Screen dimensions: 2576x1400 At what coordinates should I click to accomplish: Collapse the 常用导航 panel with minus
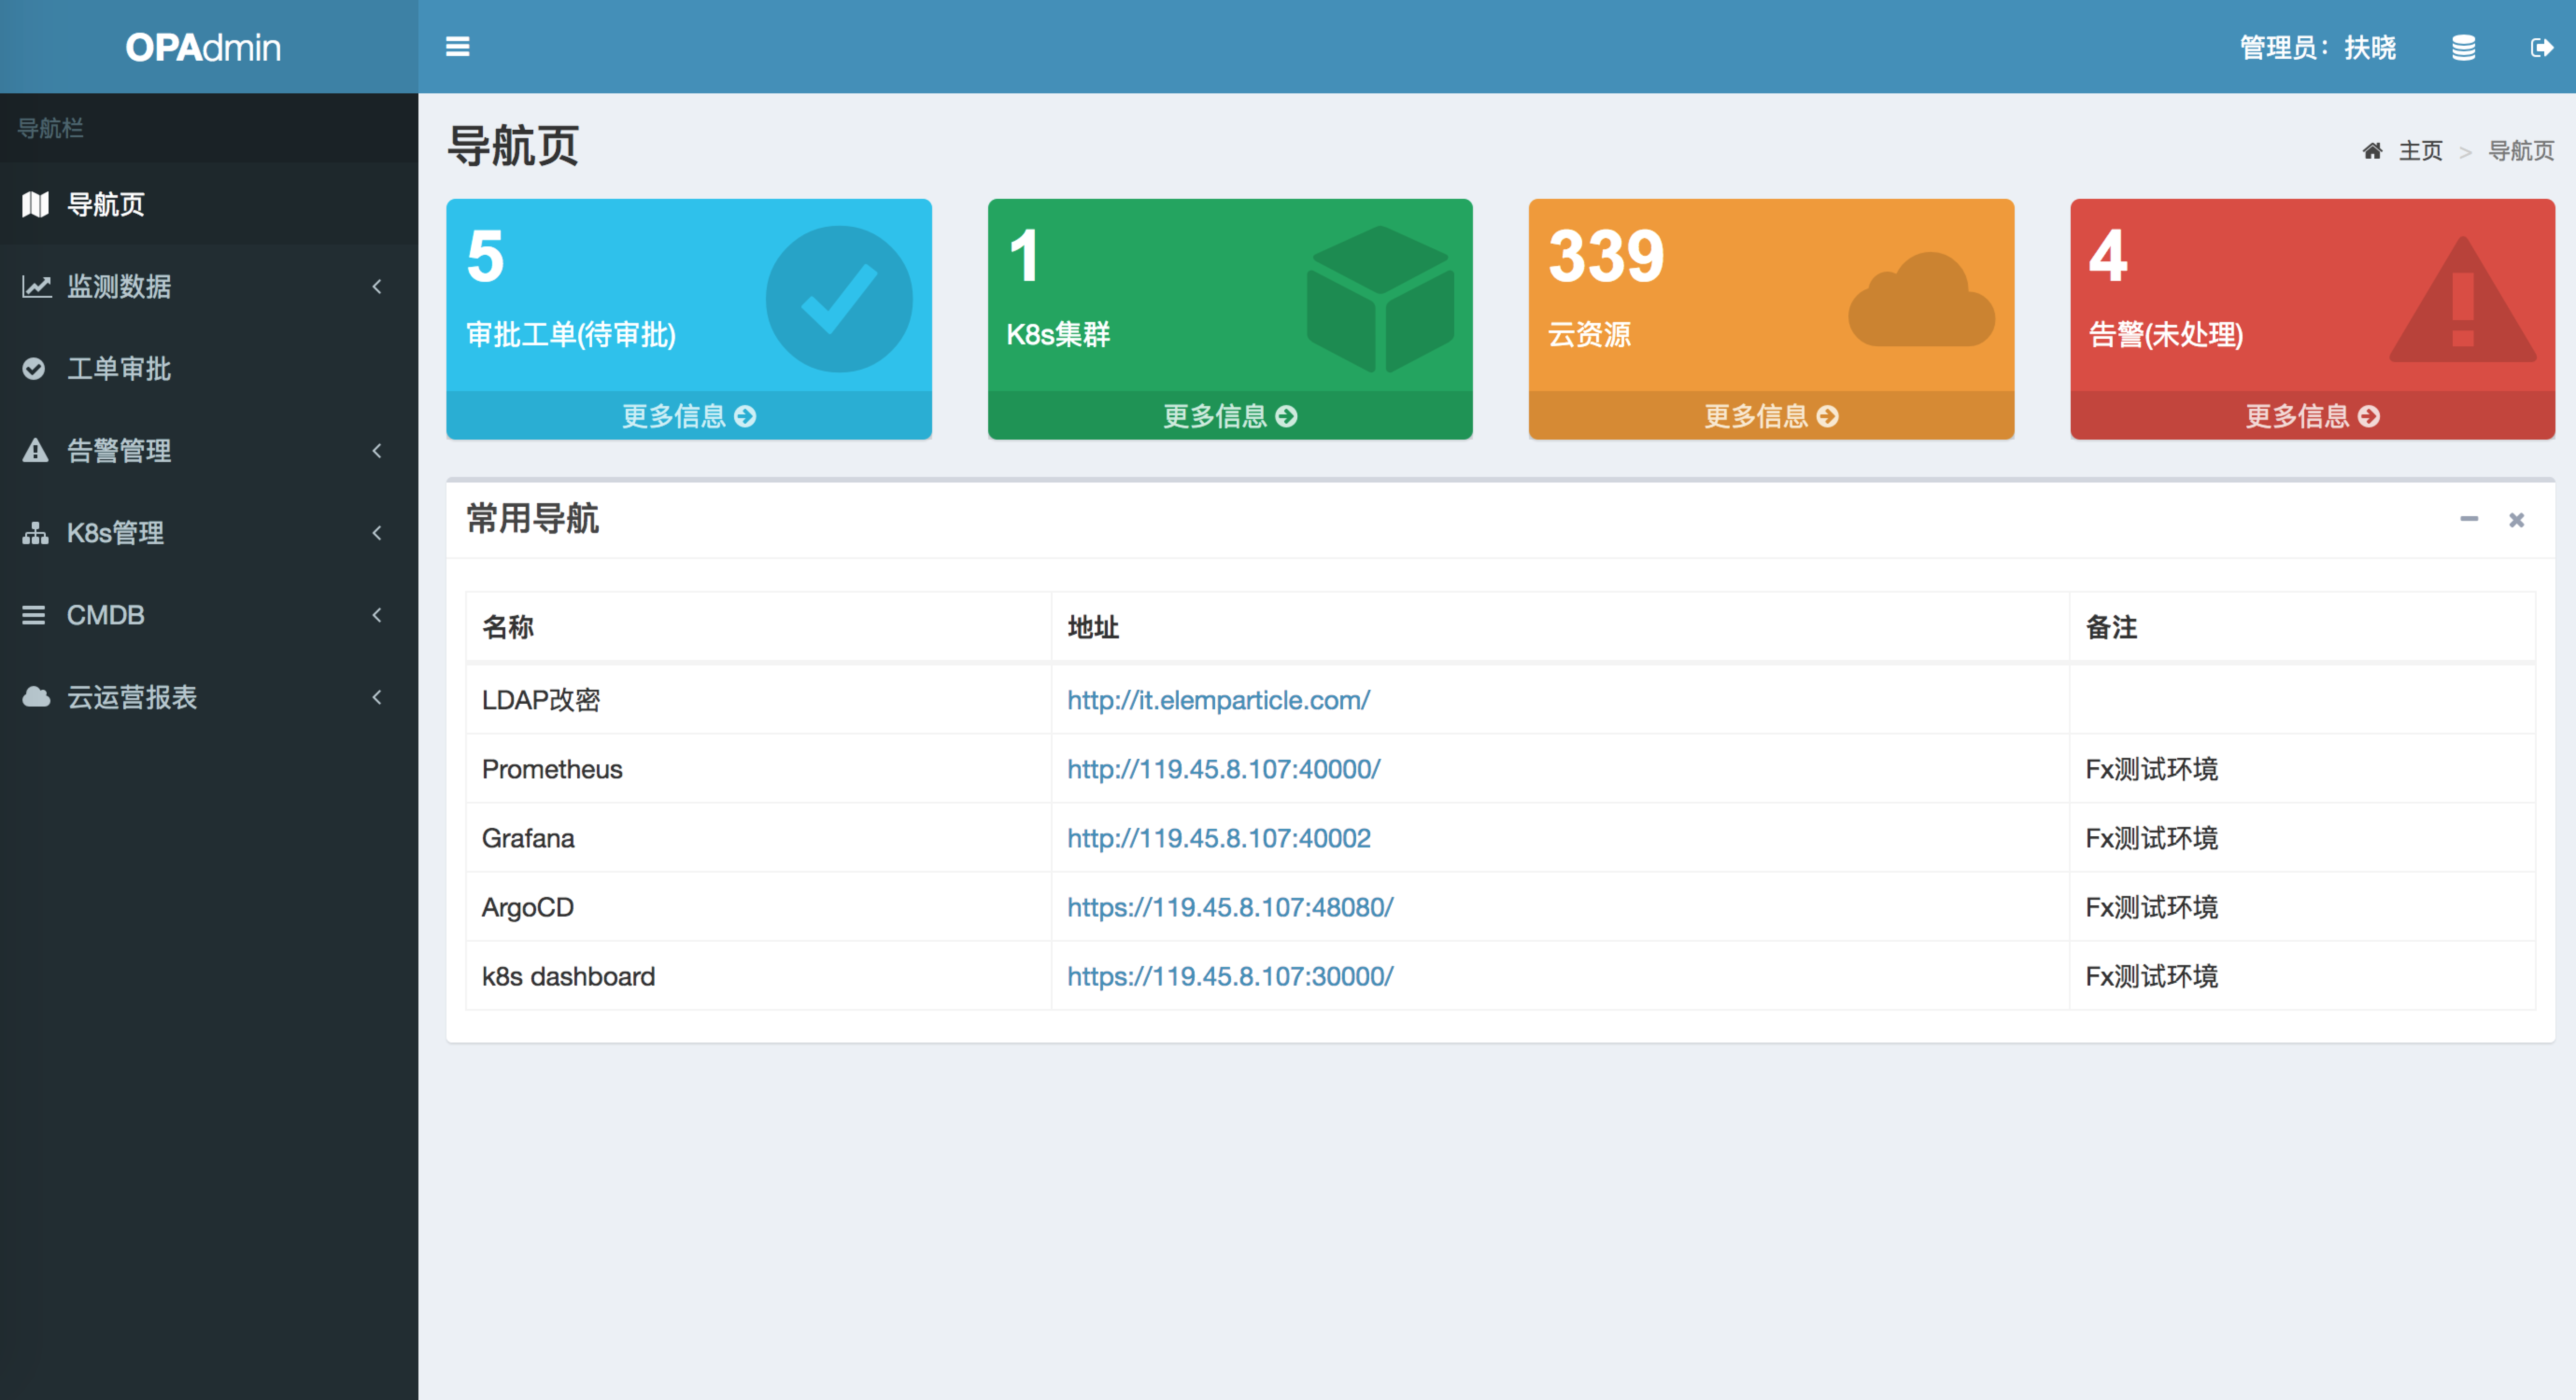(x=2469, y=518)
